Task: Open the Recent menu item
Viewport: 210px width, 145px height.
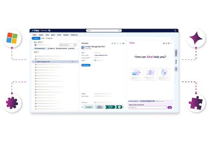Action: point(53,35)
